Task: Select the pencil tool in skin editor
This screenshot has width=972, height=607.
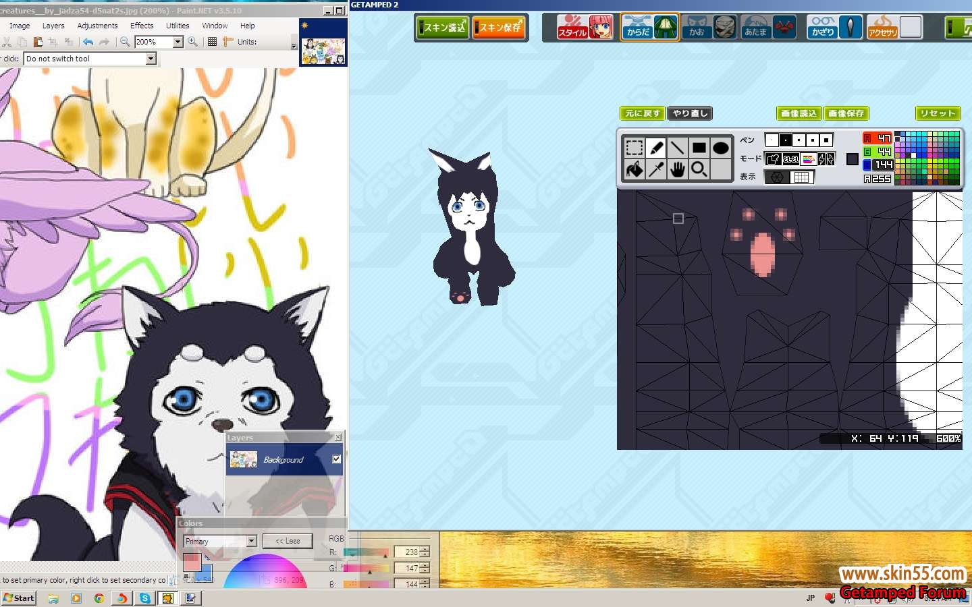Action: click(655, 148)
